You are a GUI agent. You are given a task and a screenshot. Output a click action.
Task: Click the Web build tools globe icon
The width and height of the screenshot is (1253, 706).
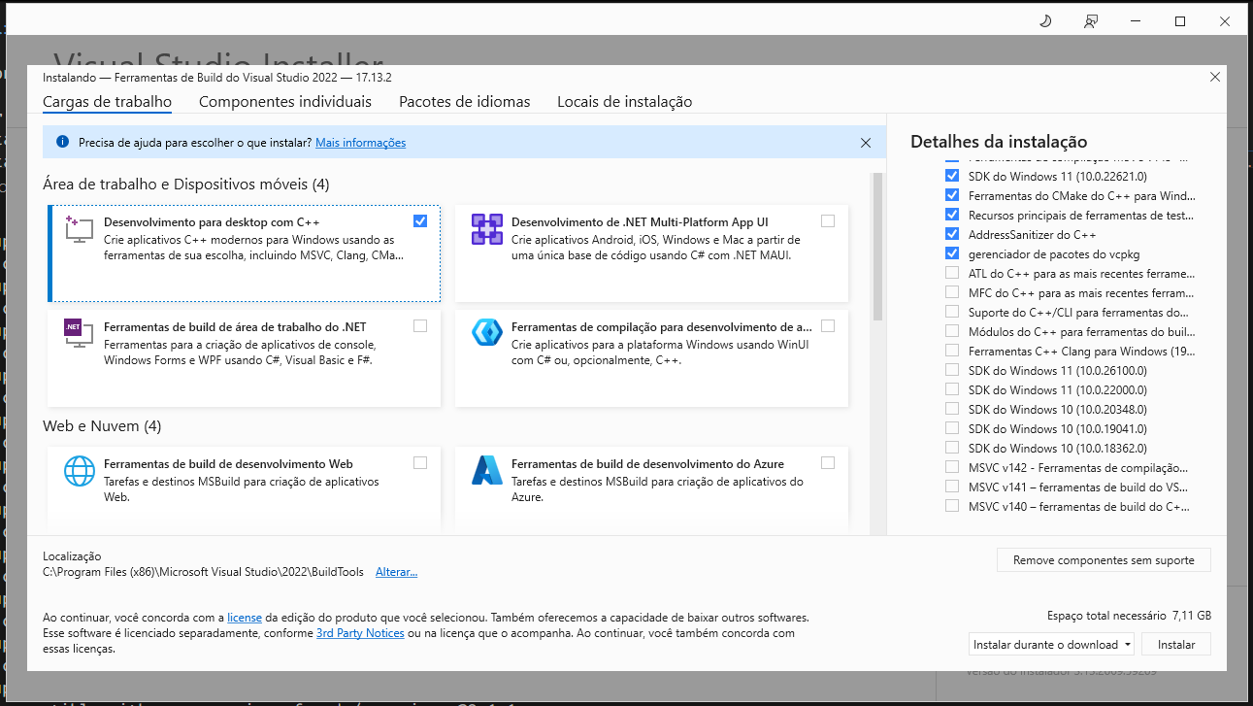79,470
